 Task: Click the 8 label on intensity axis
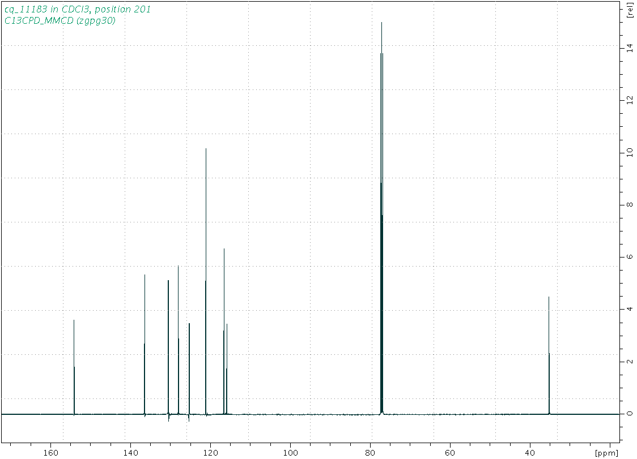point(630,204)
